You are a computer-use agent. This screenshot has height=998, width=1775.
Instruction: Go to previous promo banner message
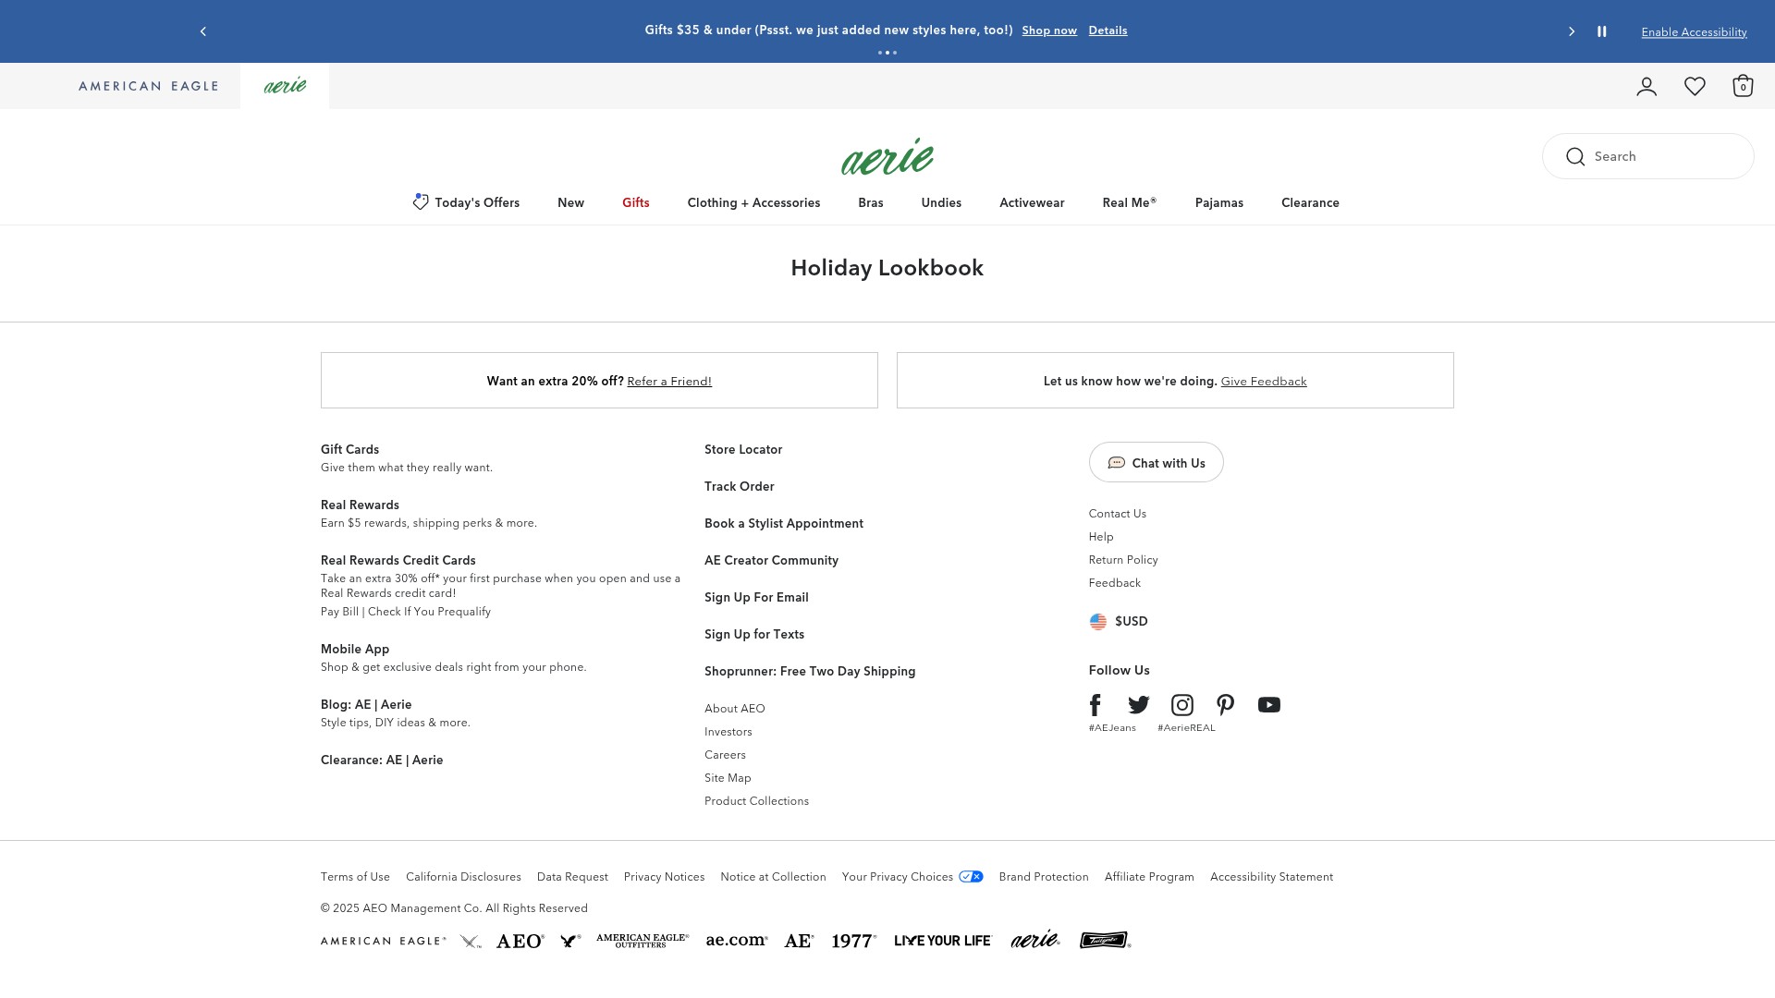pos(203,31)
